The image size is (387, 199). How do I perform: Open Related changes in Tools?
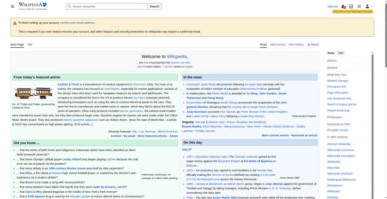click(x=338, y=81)
